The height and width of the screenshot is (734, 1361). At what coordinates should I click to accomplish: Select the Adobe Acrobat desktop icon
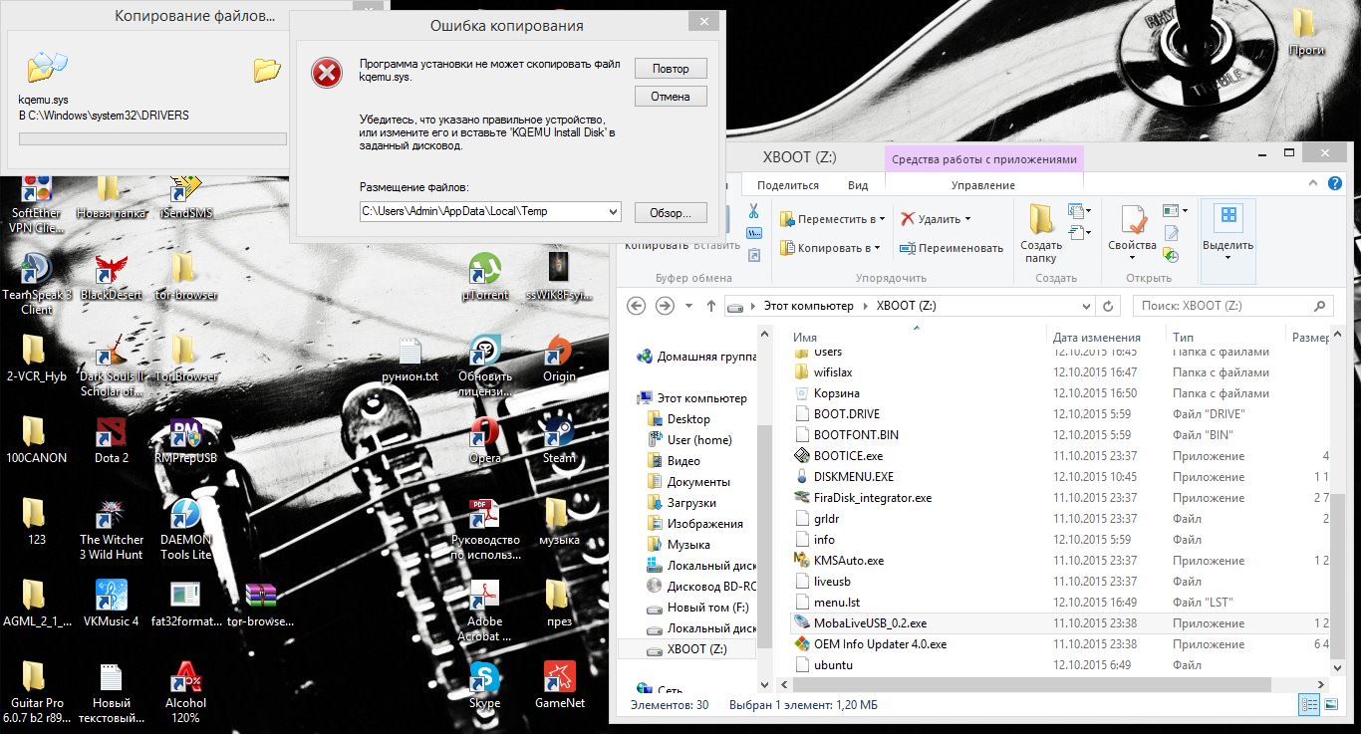coord(485,611)
